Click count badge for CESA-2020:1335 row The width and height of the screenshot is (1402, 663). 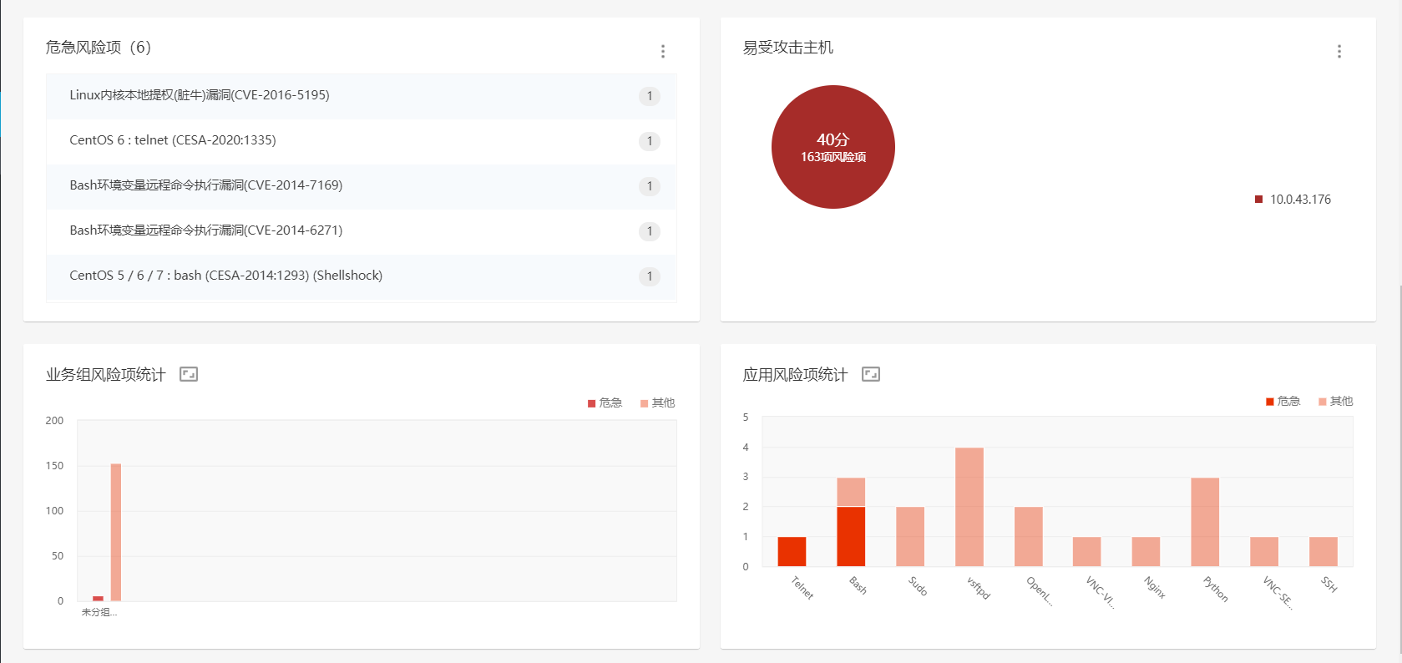pyautogui.click(x=650, y=141)
